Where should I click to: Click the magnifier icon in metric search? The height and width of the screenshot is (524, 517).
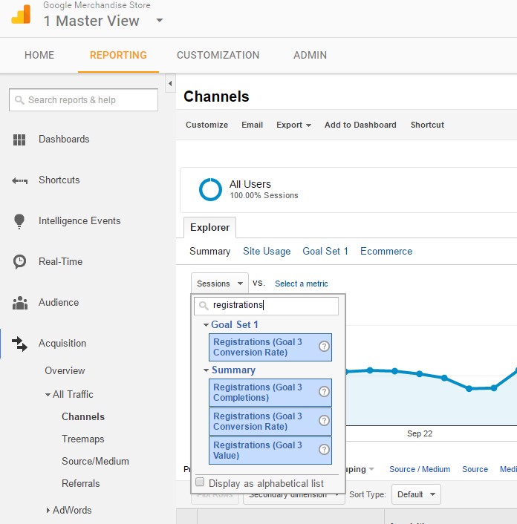click(x=204, y=306)
